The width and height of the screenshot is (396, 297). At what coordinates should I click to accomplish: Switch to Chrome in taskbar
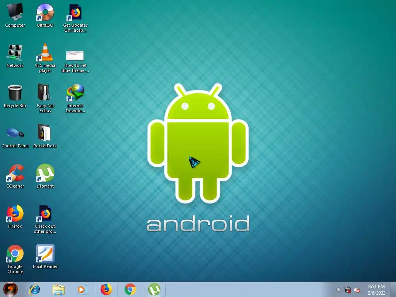[130, 289]
